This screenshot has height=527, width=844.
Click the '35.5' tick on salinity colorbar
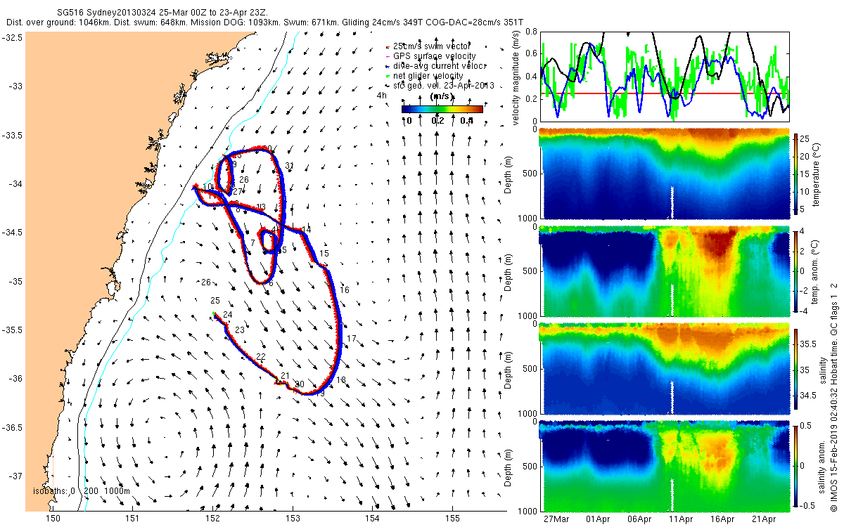(x=809, y=344)
